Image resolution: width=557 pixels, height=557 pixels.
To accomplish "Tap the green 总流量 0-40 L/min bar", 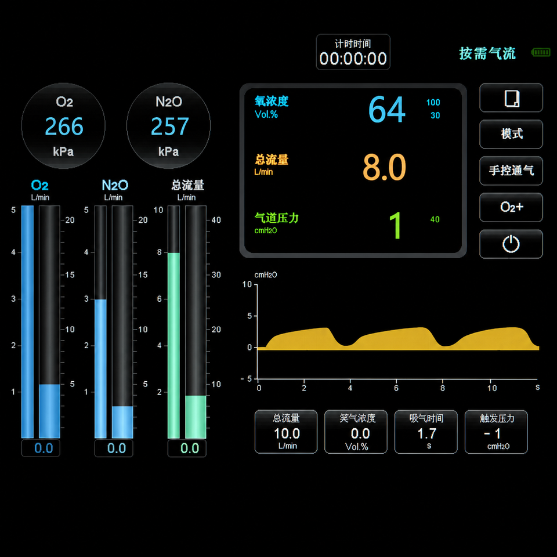I will tap(196, 322).
